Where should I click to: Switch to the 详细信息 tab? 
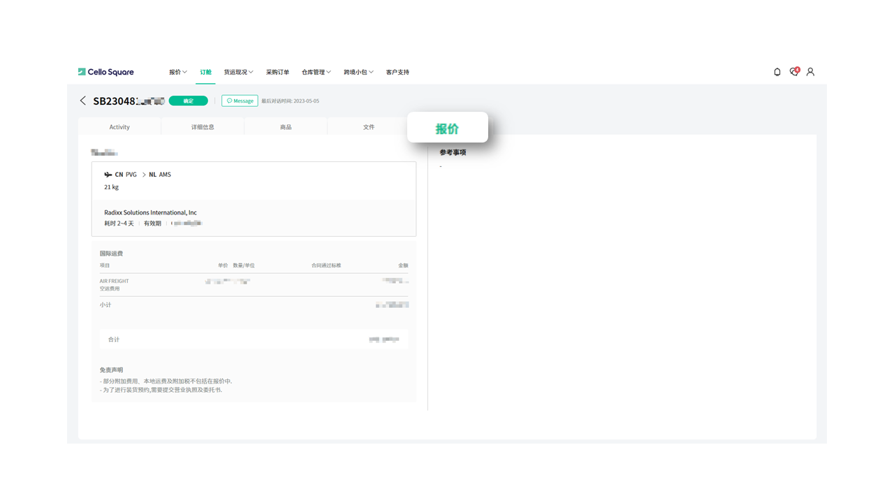tap(203, 127)
